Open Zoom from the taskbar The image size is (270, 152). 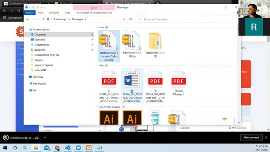pyautogui.click(x=78, y=148)
